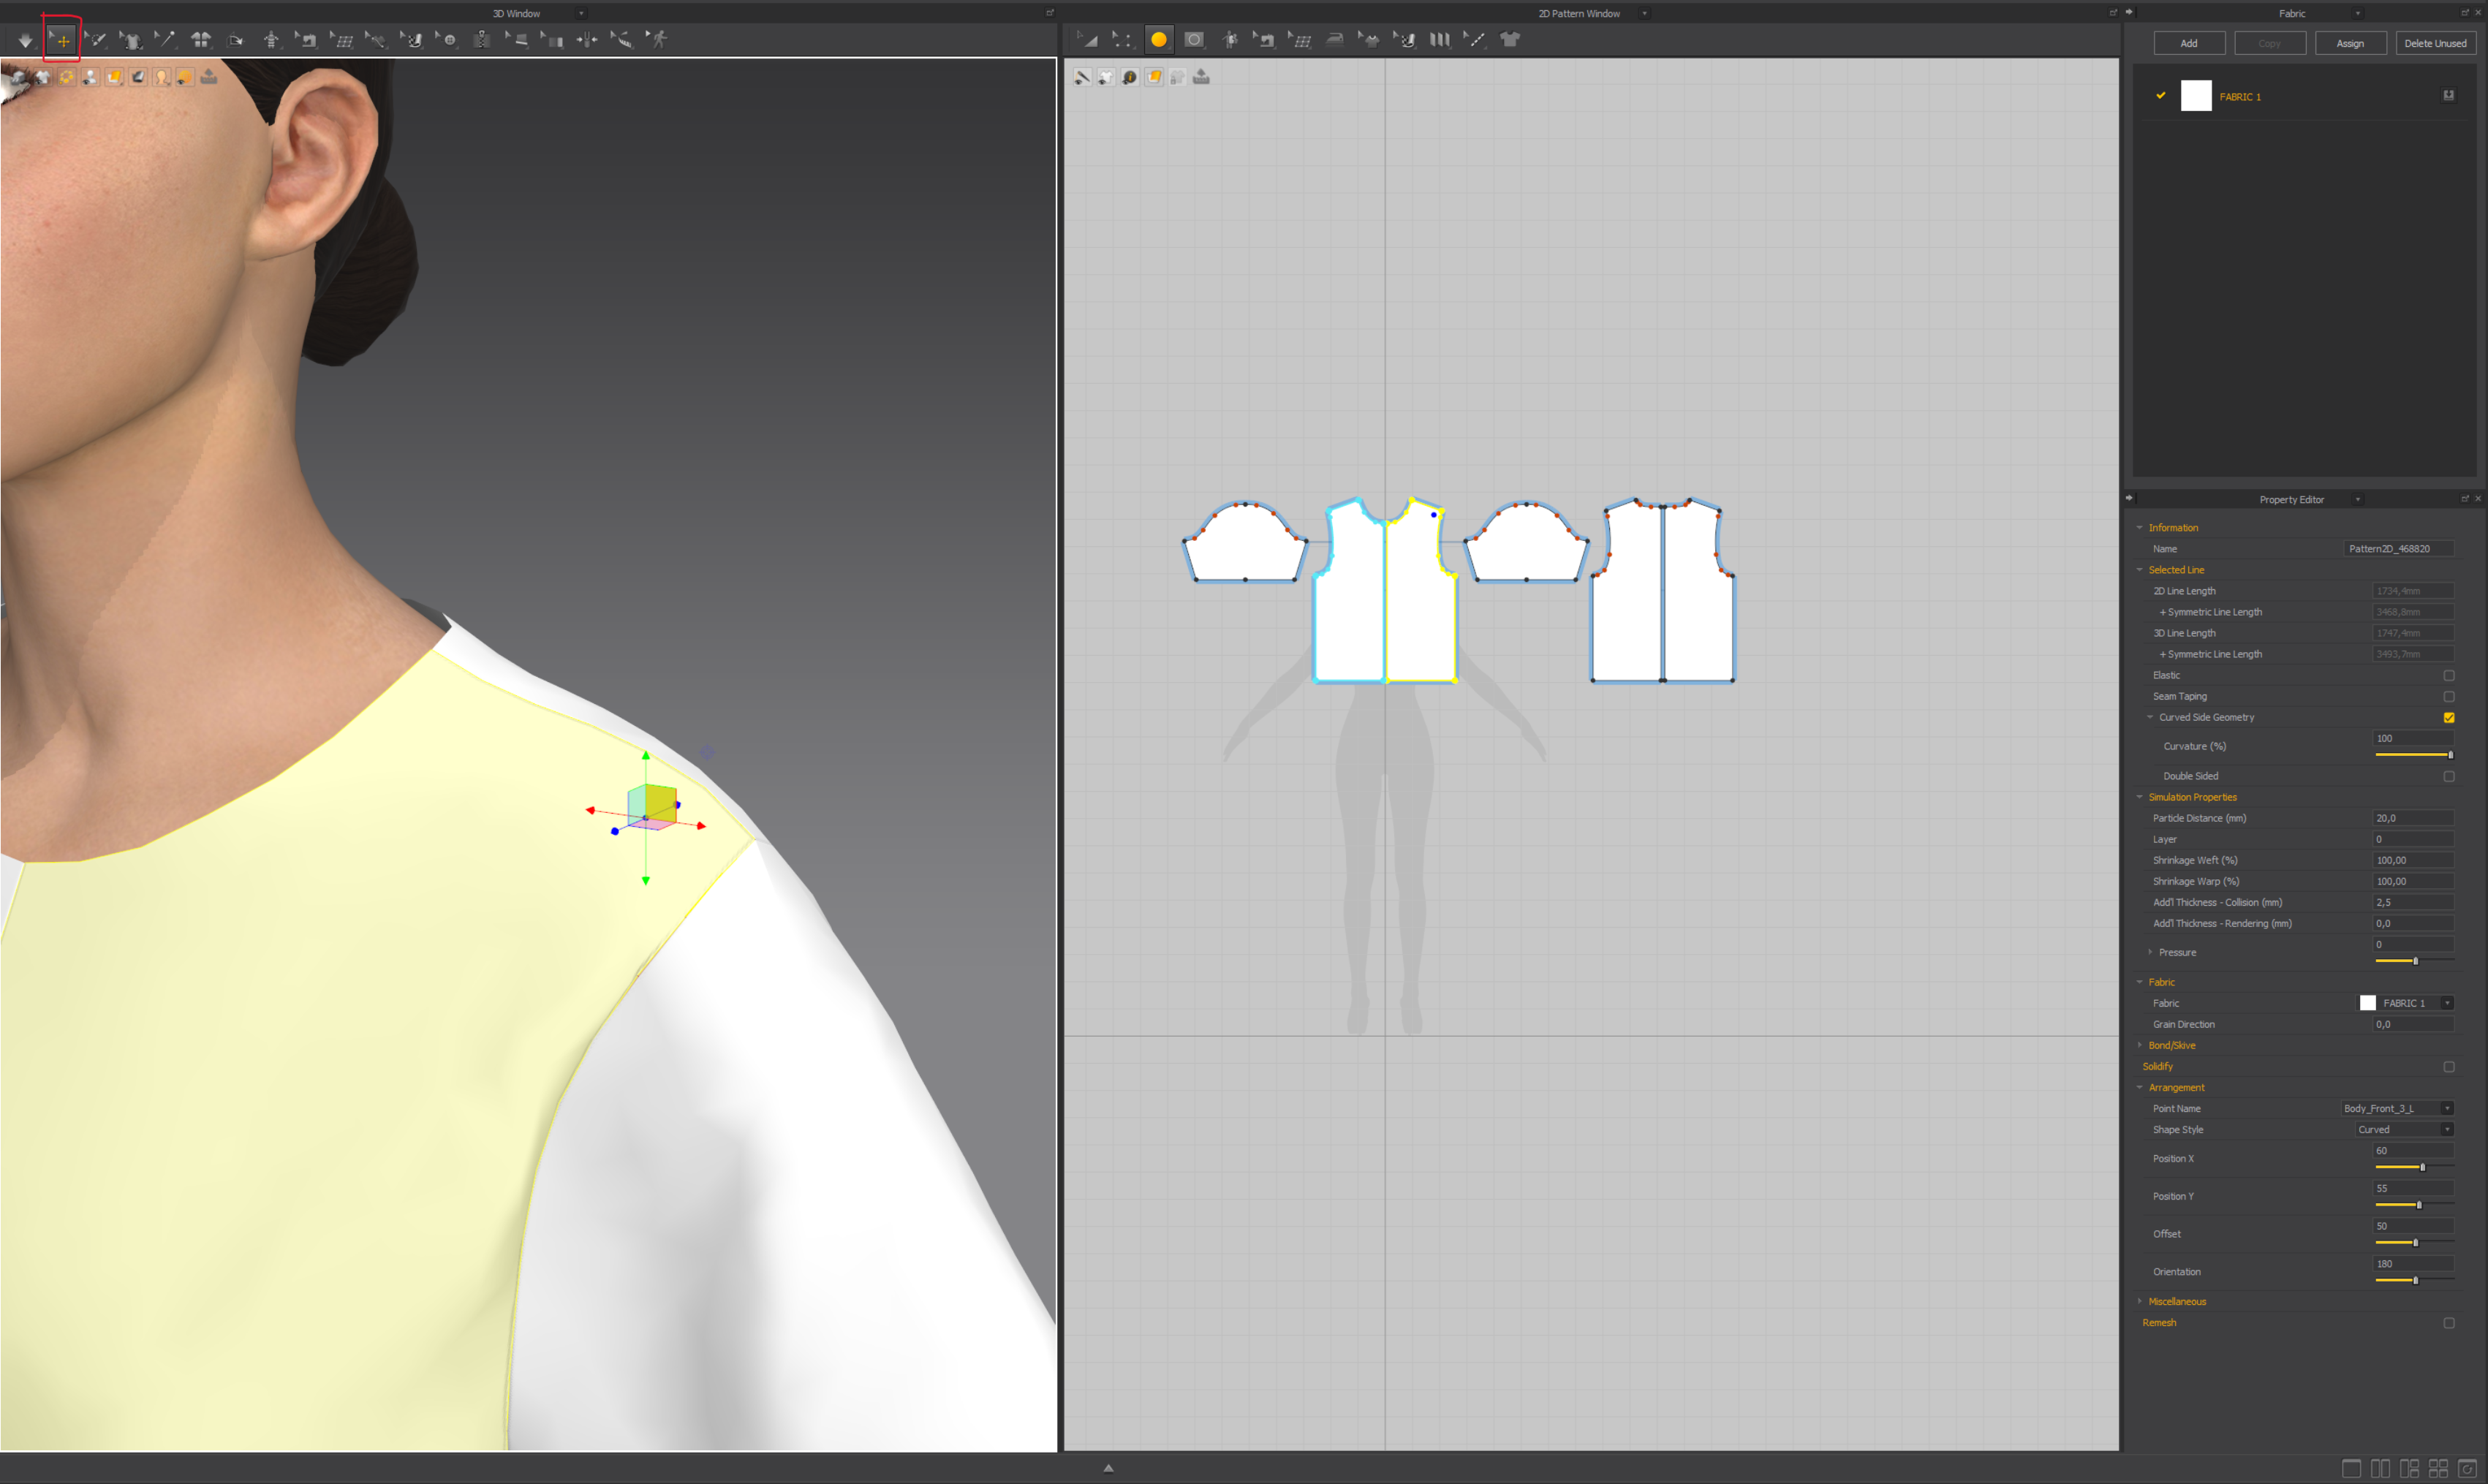Select the Simulate tool in the 3D toolbar

[x=25, y=40]
